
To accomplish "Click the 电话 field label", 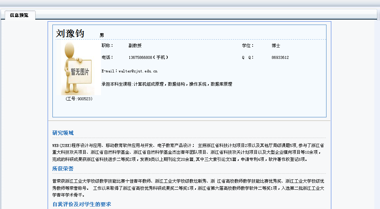I will click(x=107, y=57).
